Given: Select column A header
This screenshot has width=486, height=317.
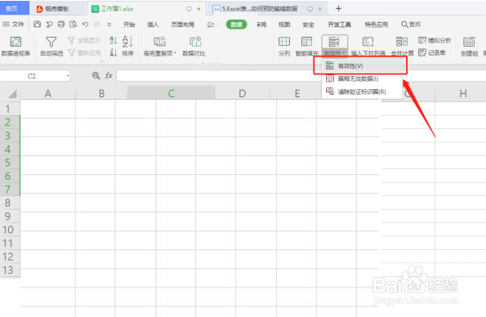Looking at the screenshot, I should point(47,93).
